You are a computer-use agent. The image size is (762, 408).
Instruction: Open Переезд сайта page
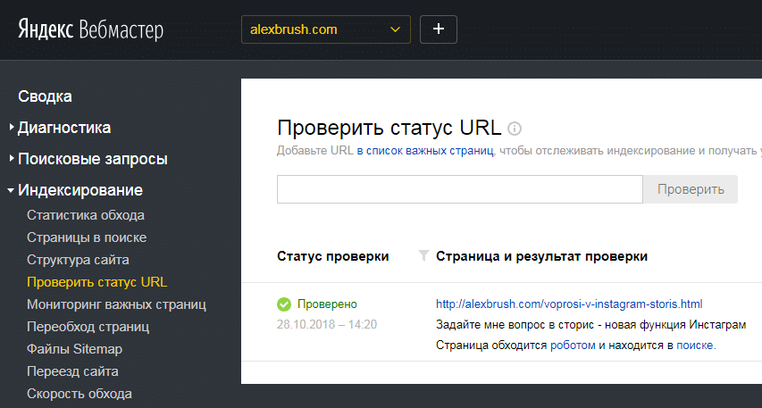click(72, 371)
